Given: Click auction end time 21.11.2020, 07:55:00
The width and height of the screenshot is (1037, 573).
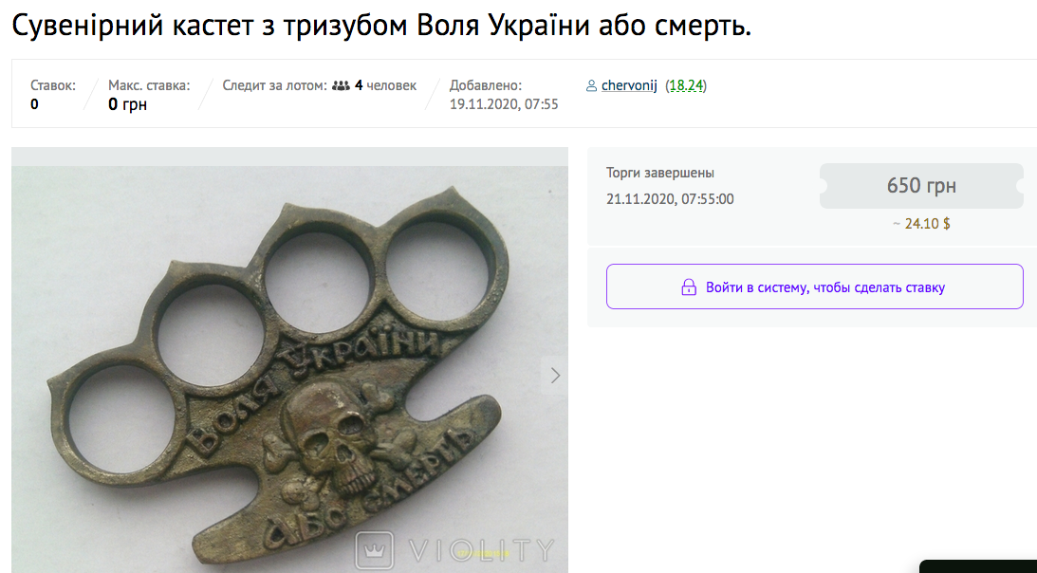Looking at the screenshot, I should coord(670,199).
